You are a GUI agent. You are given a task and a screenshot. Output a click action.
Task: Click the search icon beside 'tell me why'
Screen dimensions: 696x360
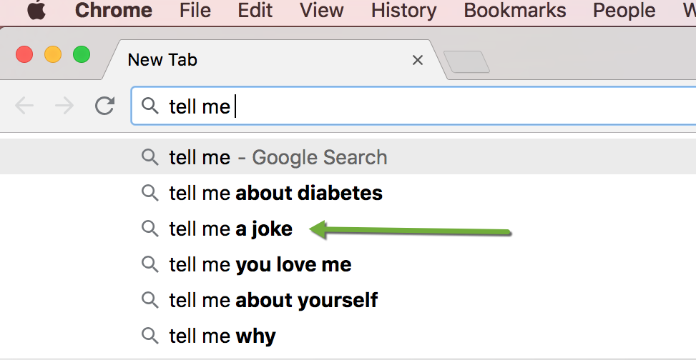(150, 336)
